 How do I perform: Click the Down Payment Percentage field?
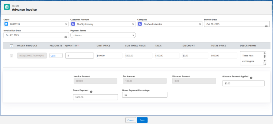pyautogui.click(x=145, y=95)
